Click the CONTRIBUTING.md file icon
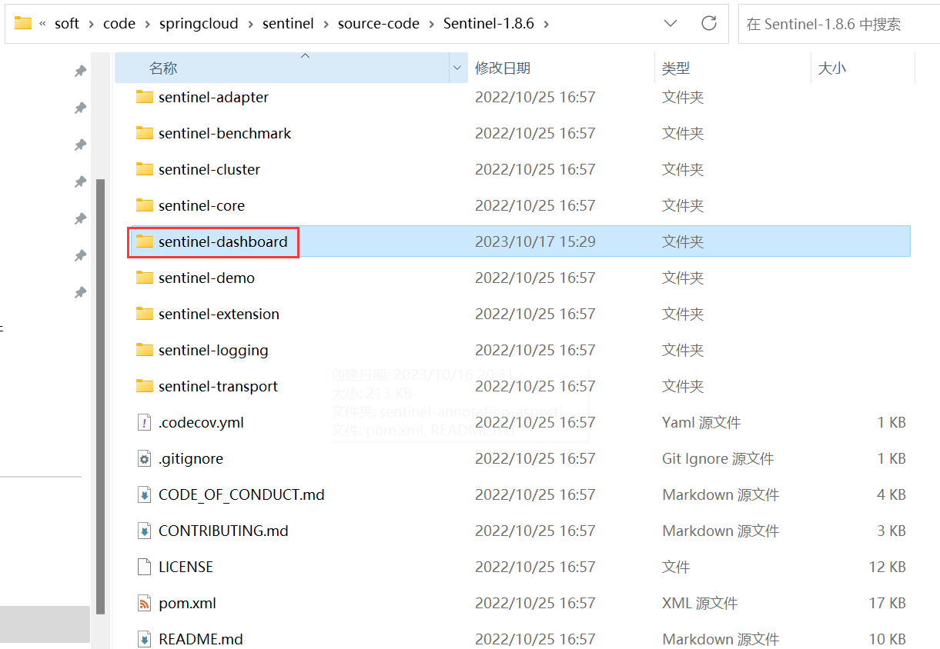The image size is (940, 649). click(144, 531)
